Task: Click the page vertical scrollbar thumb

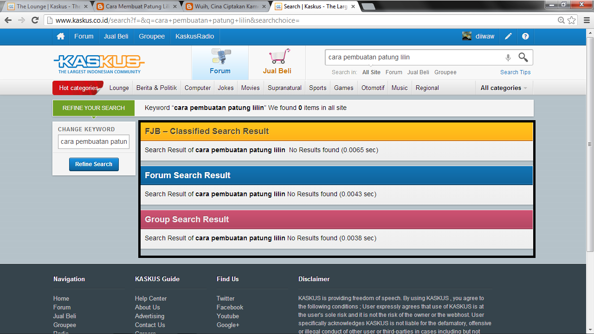Action: 590,144
